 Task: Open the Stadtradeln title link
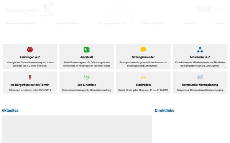[x=143, y=85]
